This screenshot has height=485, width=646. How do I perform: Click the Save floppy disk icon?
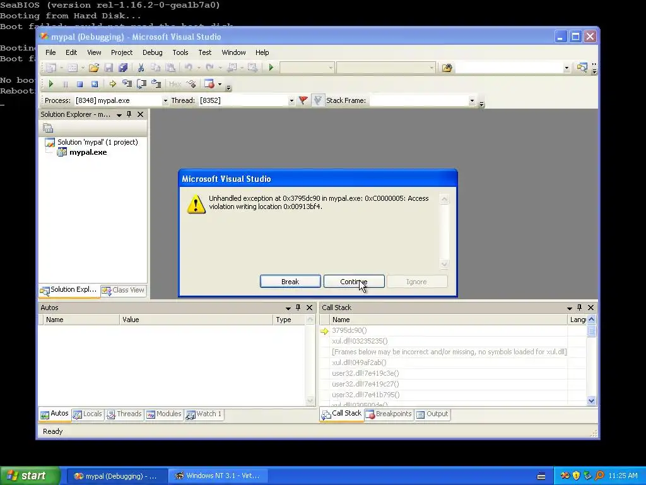click(109, 68)
